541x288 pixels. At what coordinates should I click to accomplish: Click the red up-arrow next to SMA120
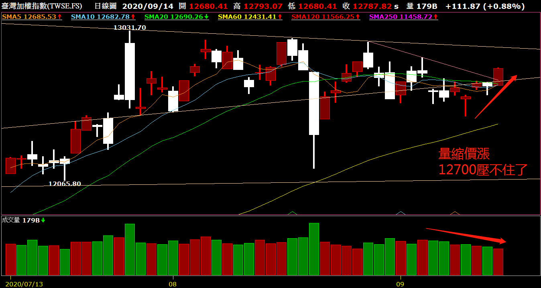358,17
